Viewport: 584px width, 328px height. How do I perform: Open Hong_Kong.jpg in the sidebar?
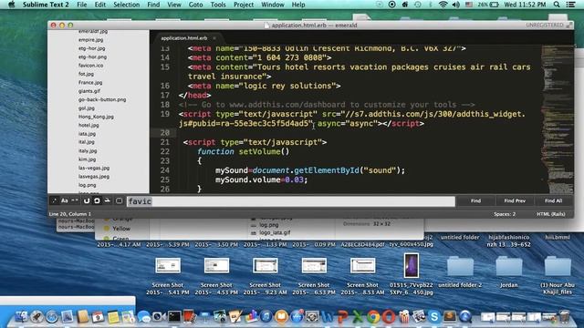pos(96,117)
